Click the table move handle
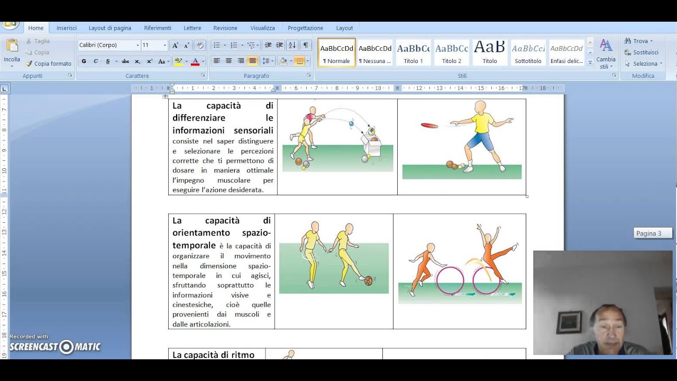This screenshot has width=677, height=381. [x=165, y=96]
